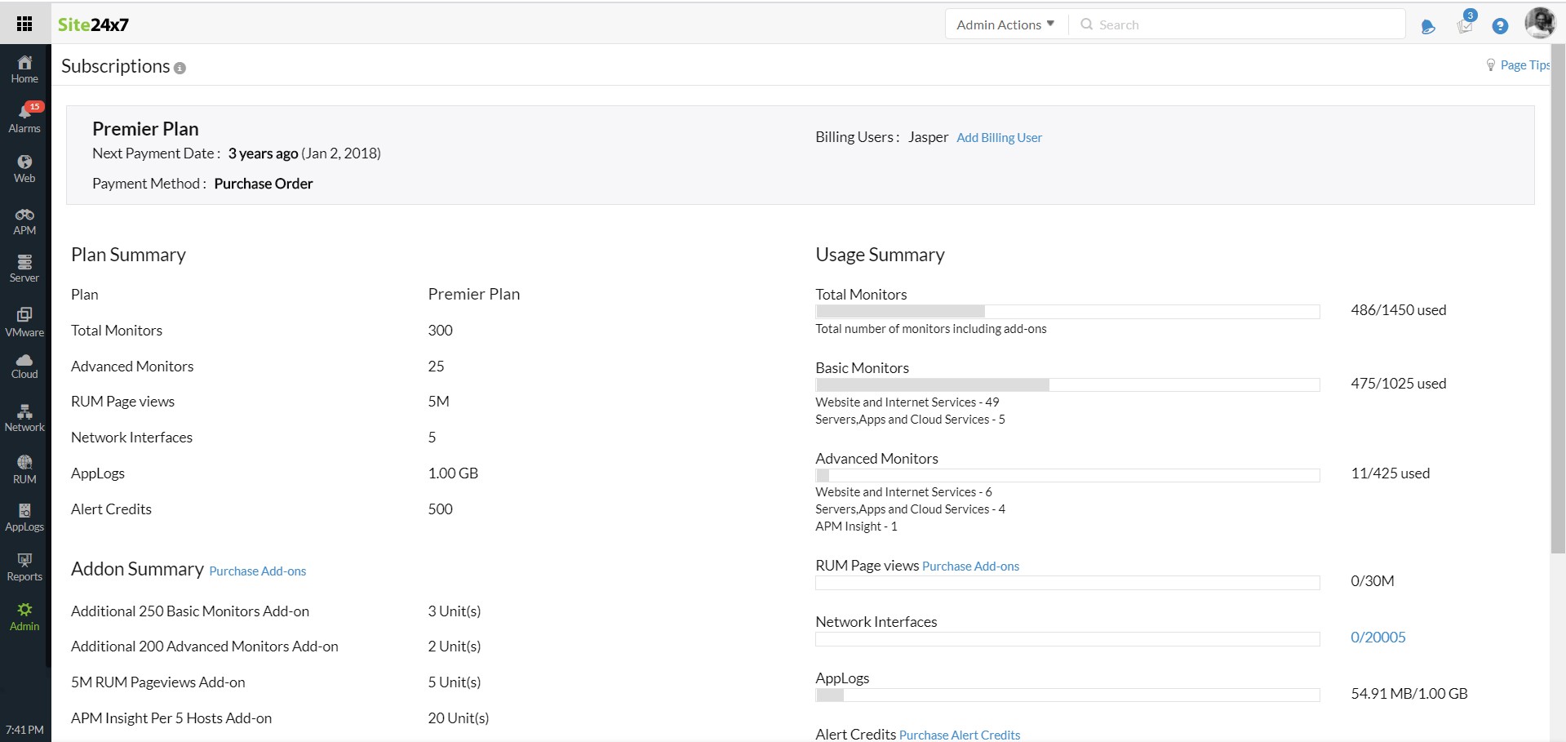
Task: Expand the Admin Actions dropdown
Action: [1005, 24]
